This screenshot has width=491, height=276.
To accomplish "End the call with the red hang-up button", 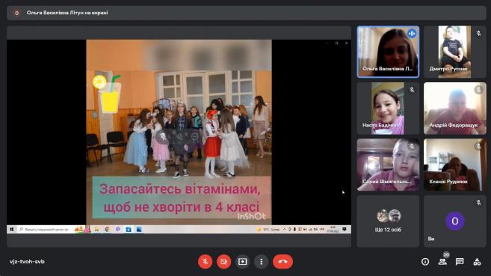I will point(282,262).
